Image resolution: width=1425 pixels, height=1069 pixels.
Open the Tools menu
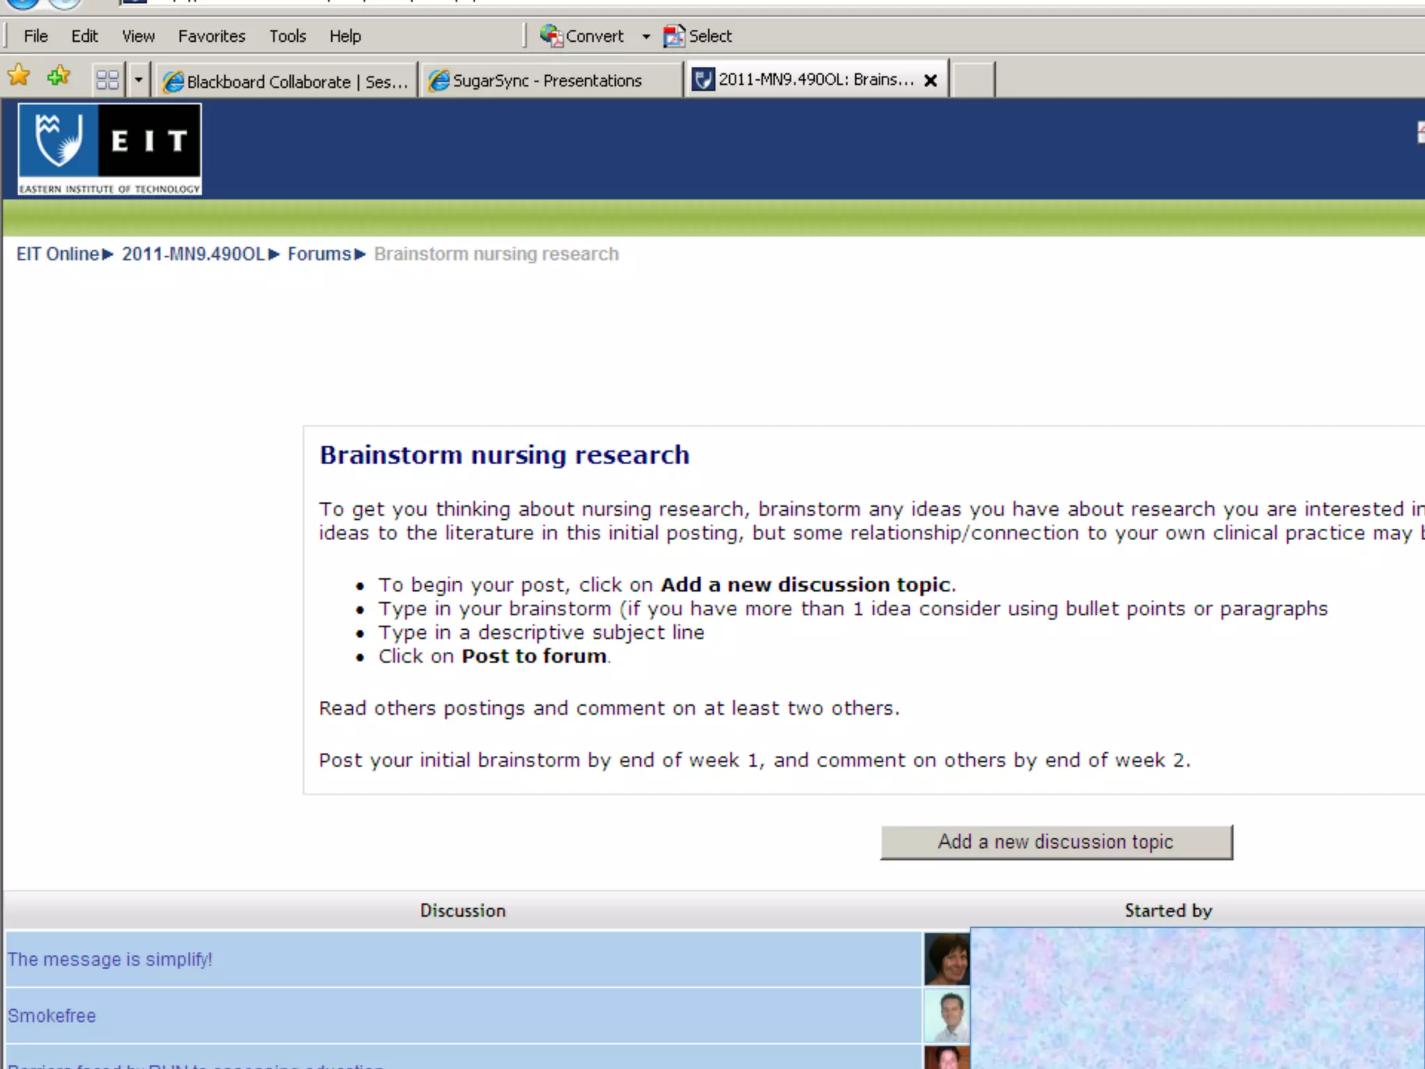(x=287, y=36)
